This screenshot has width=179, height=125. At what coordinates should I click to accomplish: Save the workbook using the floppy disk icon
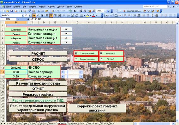(12, 11)
